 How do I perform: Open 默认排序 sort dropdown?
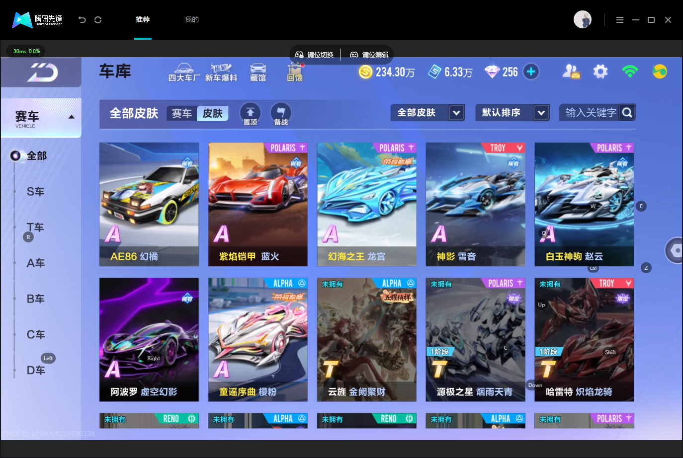click(x=512, y=113)
